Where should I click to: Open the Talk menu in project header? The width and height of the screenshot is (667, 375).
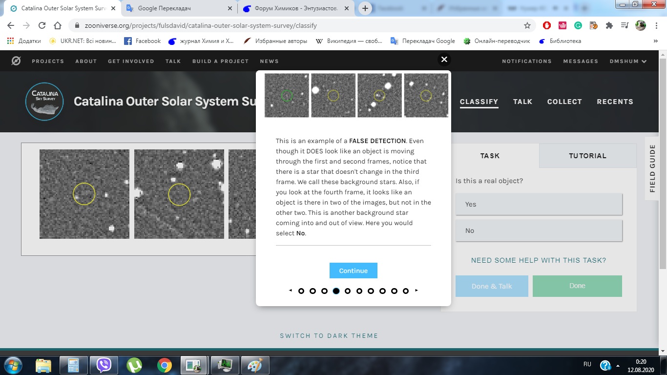(x=522, y=102)
